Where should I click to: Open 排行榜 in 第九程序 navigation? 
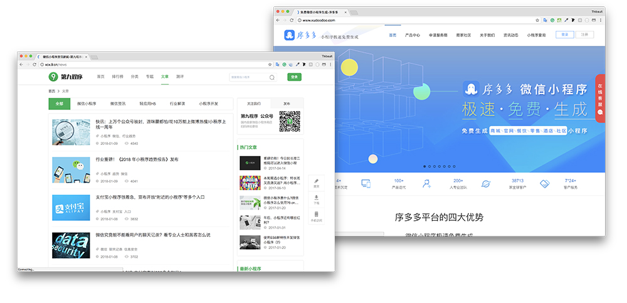pyautogui.click(x=118, y=77)
